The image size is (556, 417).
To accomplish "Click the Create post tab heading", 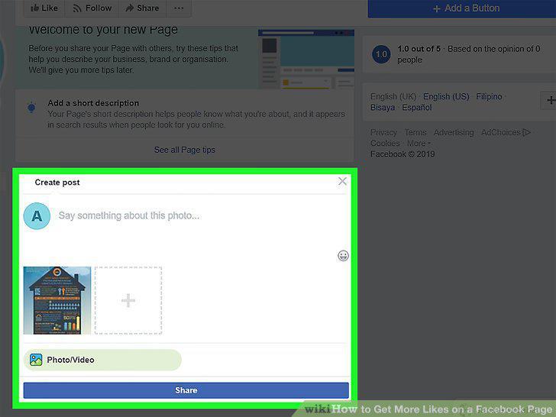I will tap(57, 183).
